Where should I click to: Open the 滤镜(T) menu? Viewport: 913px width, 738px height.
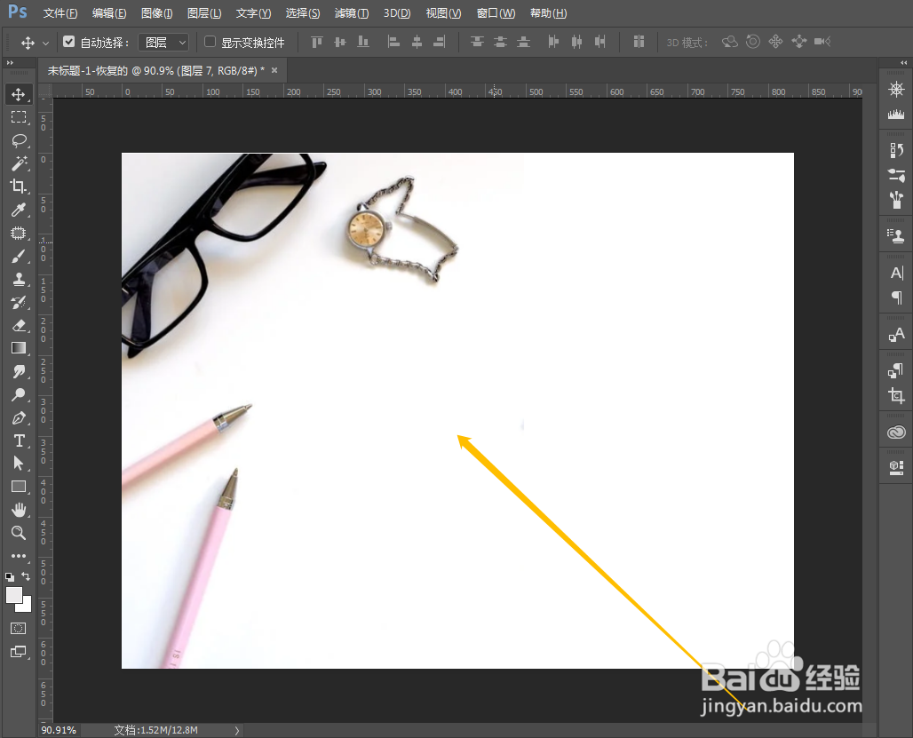pos(352,12)
